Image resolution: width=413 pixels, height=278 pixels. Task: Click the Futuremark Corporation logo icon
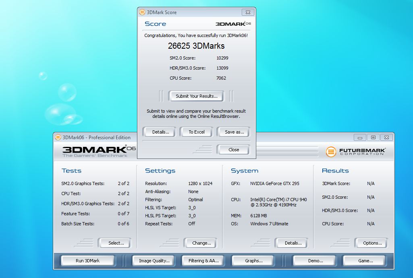331,152
